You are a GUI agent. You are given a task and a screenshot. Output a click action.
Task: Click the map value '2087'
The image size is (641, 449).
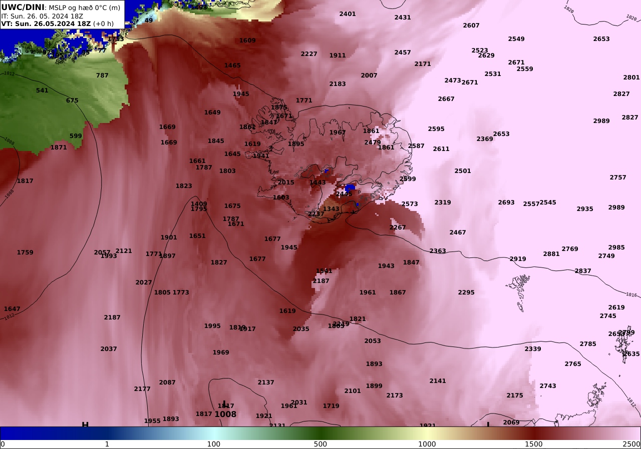click(167, 382)
